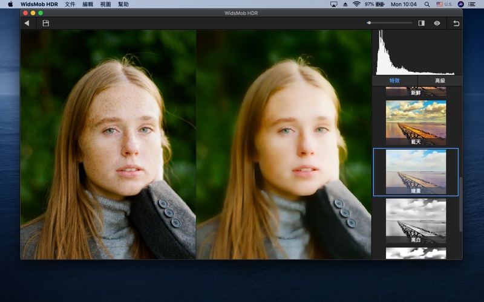The height and width of the screenshot is (302, 484).
Task: Click the zoom slider track
Action: [x=390, y=23]
